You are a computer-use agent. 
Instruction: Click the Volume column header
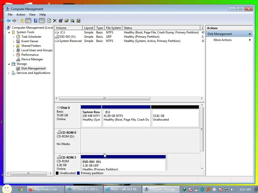pos(69,28)
